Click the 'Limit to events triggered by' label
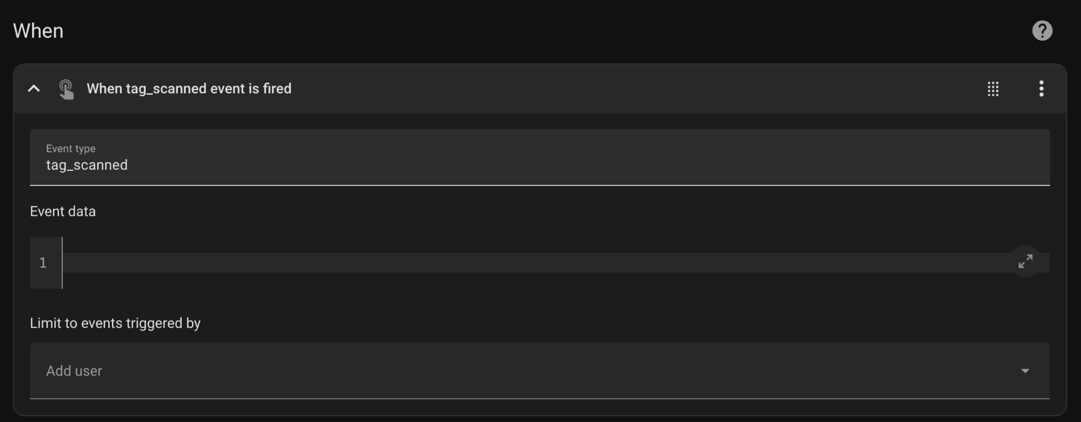The width and height of the screenshot is (1081, 422). coord(115,323)
